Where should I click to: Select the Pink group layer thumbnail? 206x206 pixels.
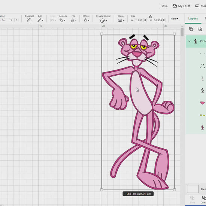[x=196, y=41]
